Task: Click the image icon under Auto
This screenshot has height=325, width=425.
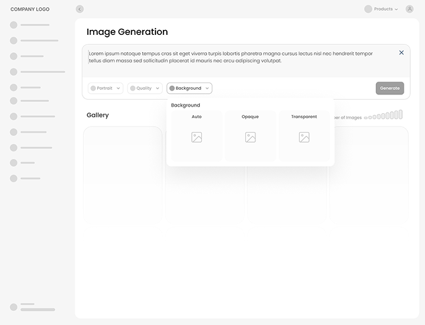Action: pyautogui.click(x=196, y=137)
